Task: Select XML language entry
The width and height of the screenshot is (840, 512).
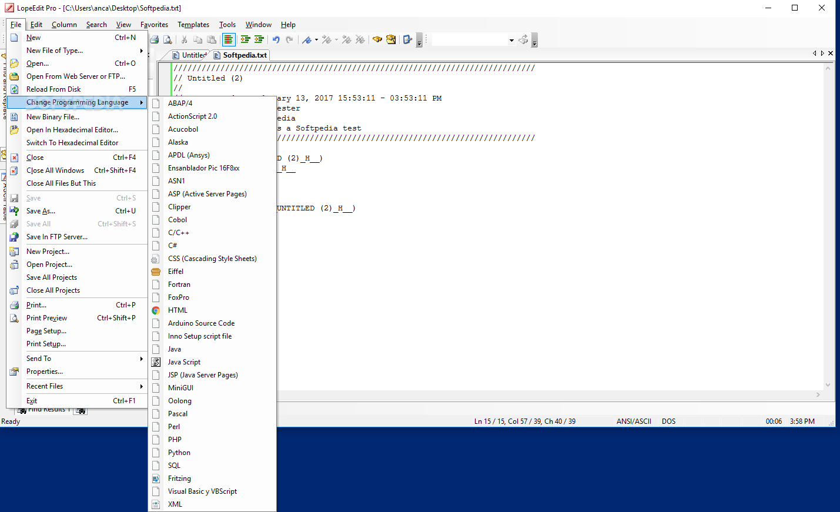Action: (x=212, y=504)
